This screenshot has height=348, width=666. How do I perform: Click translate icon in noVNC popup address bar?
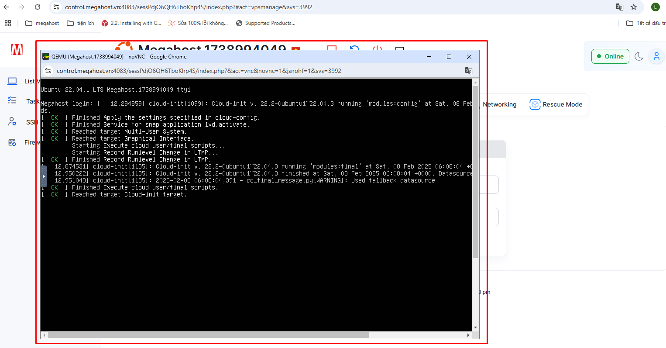point(468,71)
